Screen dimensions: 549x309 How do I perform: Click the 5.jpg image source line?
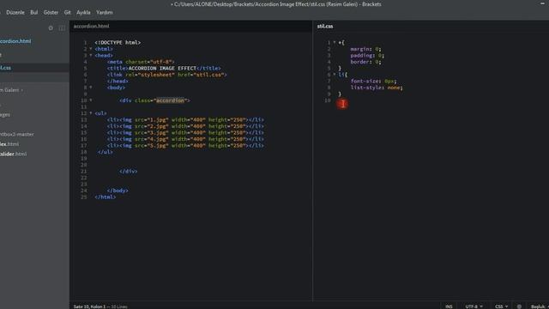point(185,145)
